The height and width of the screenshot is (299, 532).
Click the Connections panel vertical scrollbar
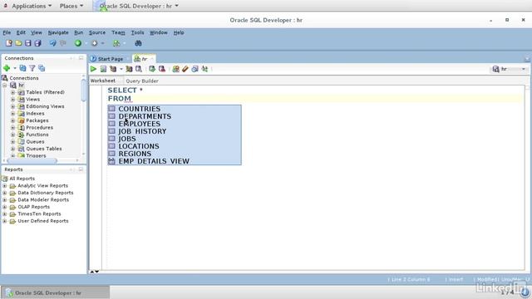84,90
